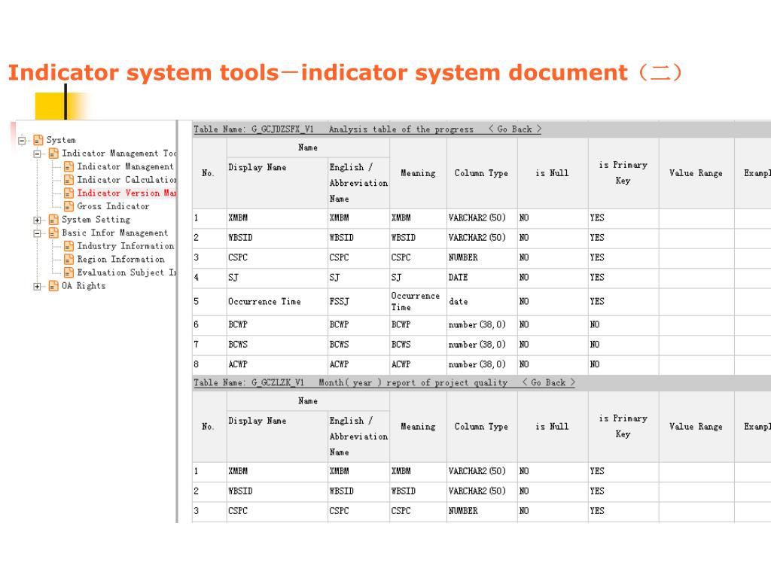Click the OA Rights folder icon
Screen dimensions: 771x578
click(53, 286)
